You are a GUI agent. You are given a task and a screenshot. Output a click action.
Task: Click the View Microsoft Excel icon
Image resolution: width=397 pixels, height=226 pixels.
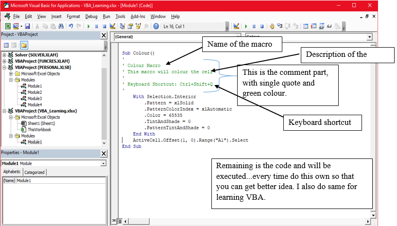click(8, 26)
